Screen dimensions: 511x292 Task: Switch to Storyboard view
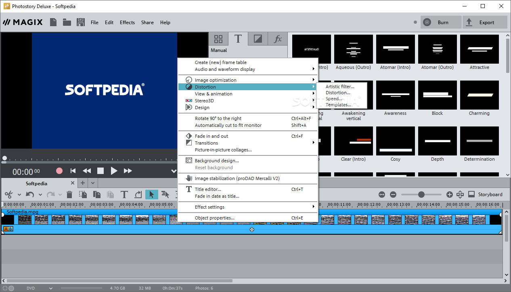[x=486, y=195]
